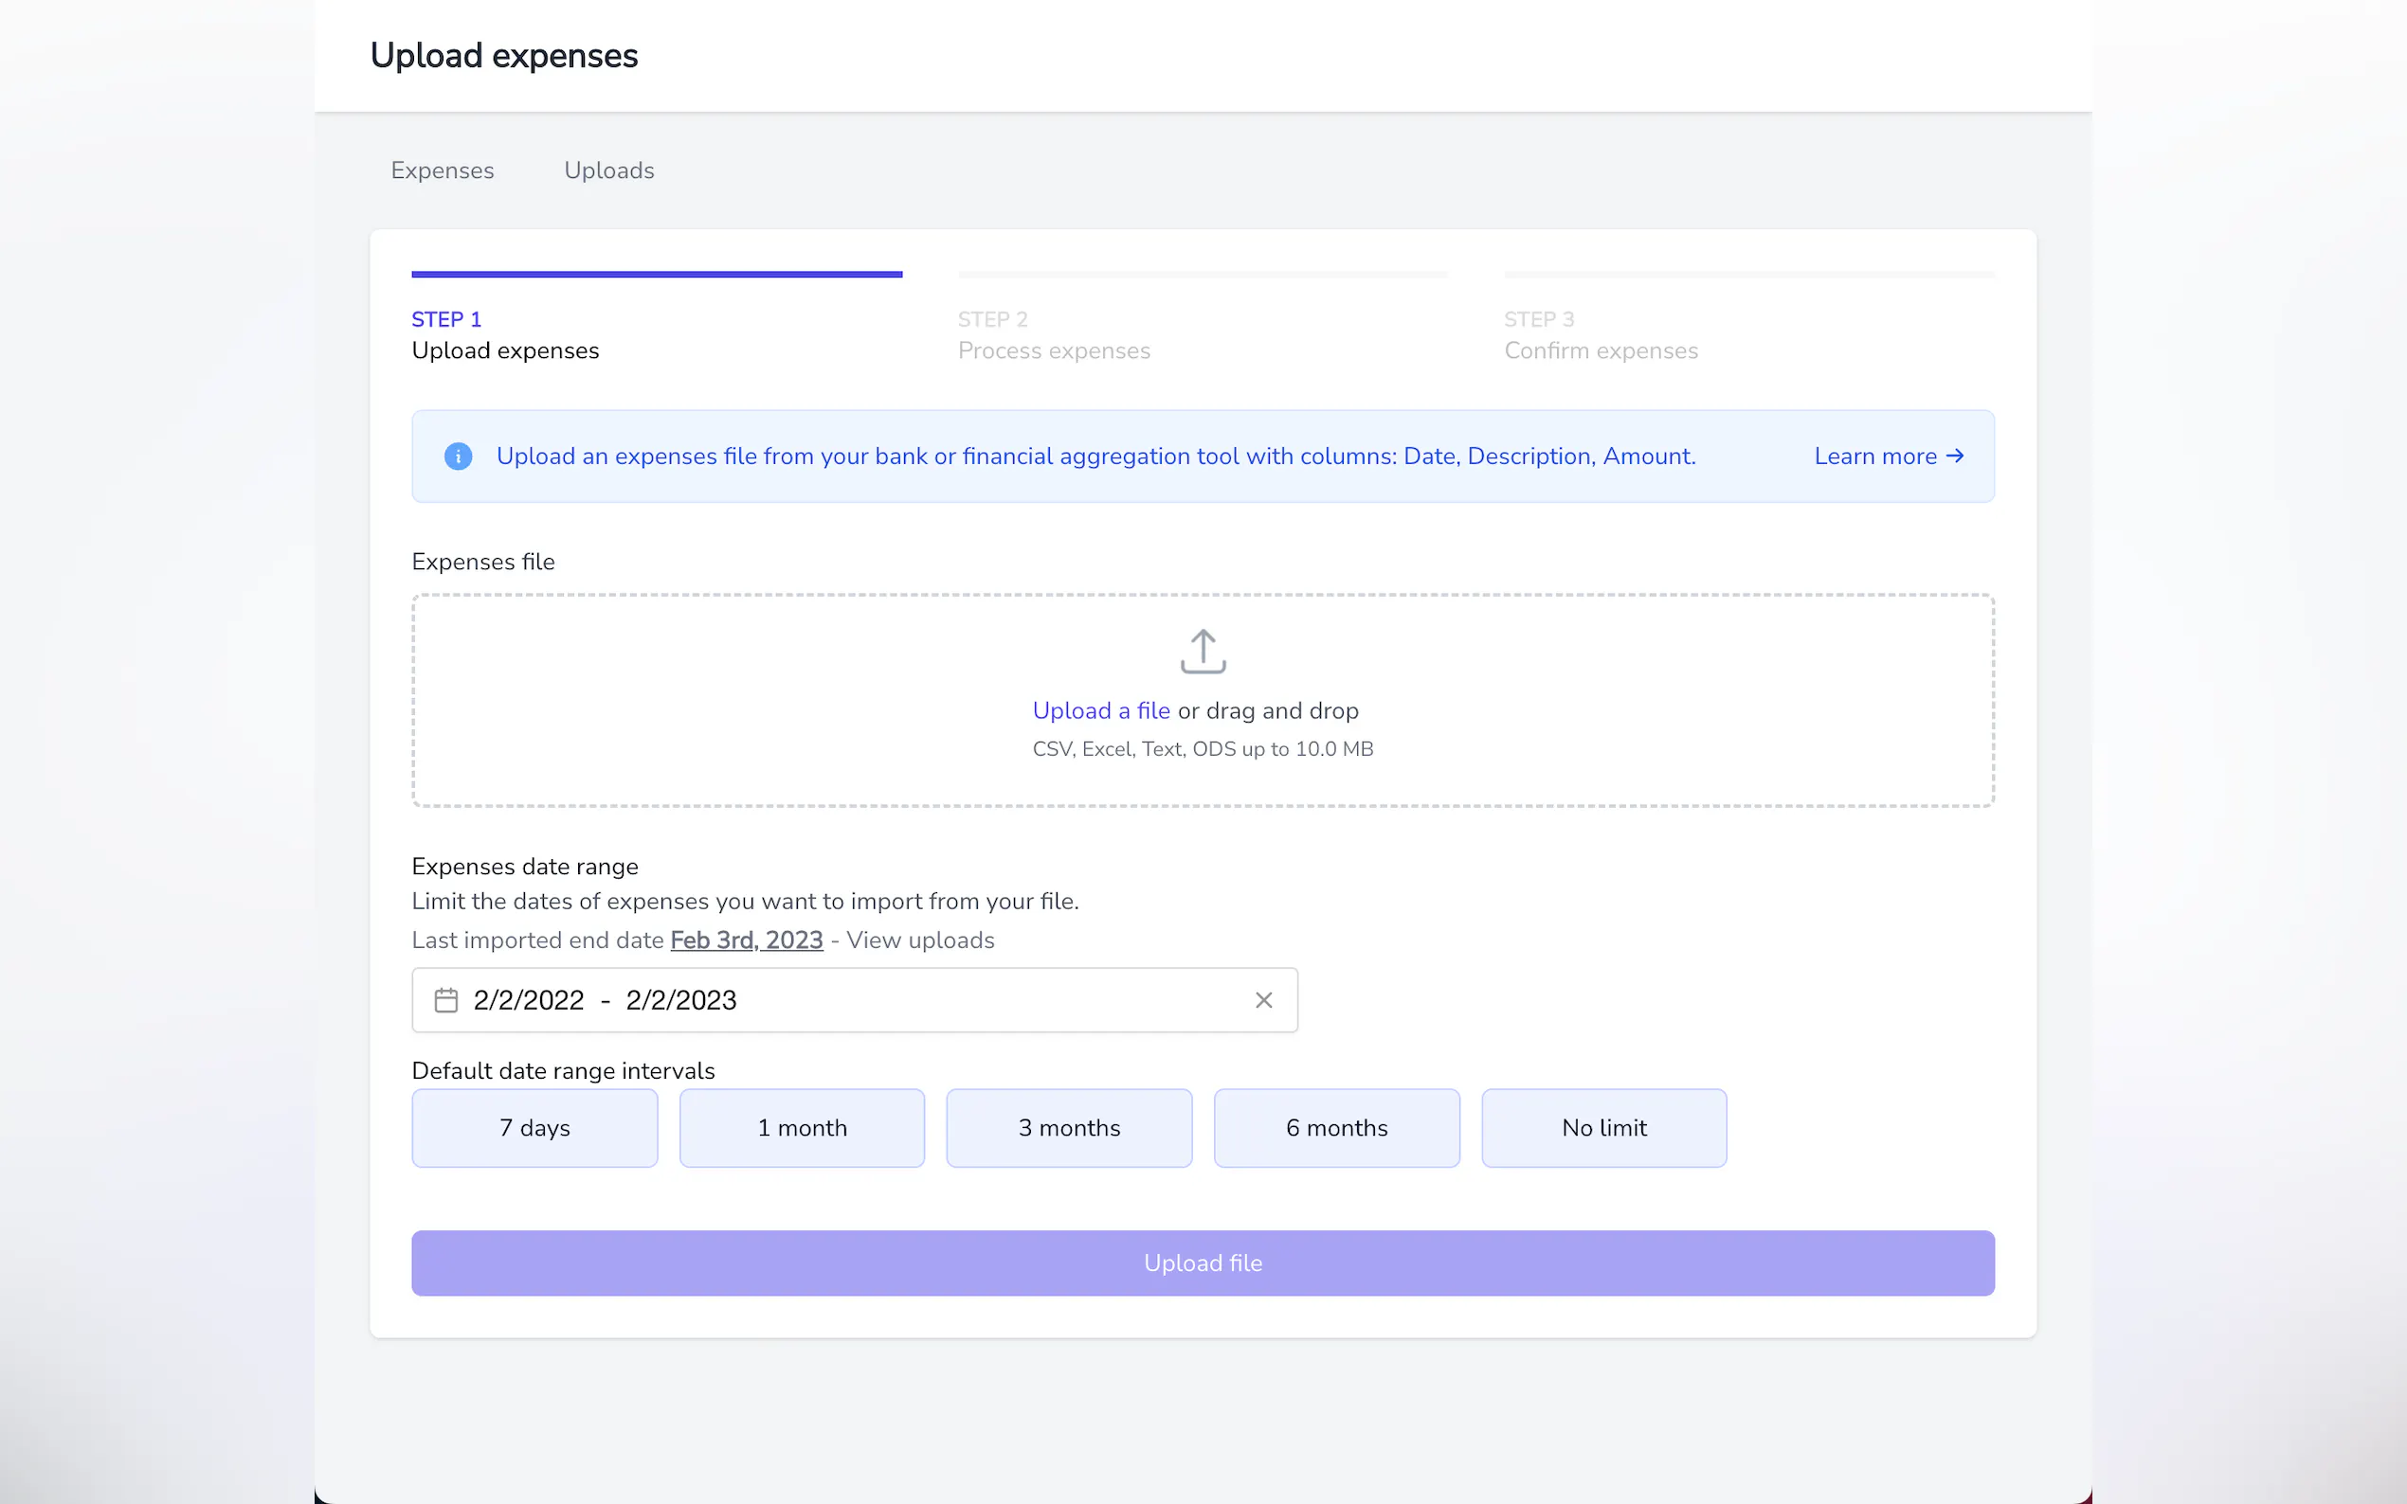Viewport: 2407px width, 1504px height.
Task: Click the STEP 3 Confirm expenses step
Action: [1600, 335]
